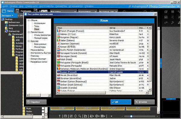Select French (Français) language row
The width and height of the screenshot is (181, 119).
pos(103,31)
